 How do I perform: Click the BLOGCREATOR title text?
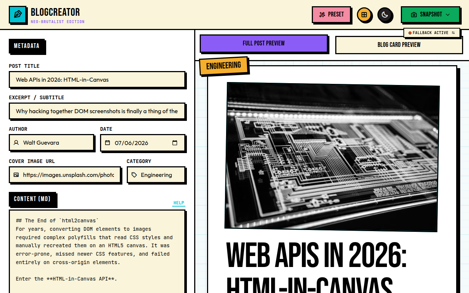pyautogui.click(x=55, y=12)
